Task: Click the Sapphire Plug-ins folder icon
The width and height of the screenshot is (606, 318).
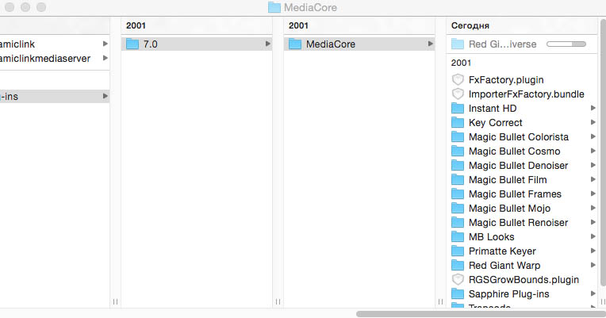Action: (458, 294)
